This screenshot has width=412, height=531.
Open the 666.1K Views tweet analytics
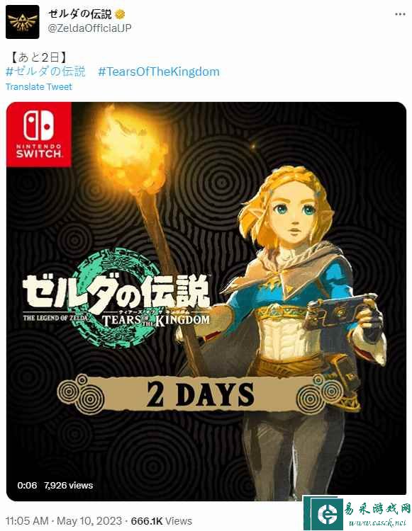click(162, 521)
